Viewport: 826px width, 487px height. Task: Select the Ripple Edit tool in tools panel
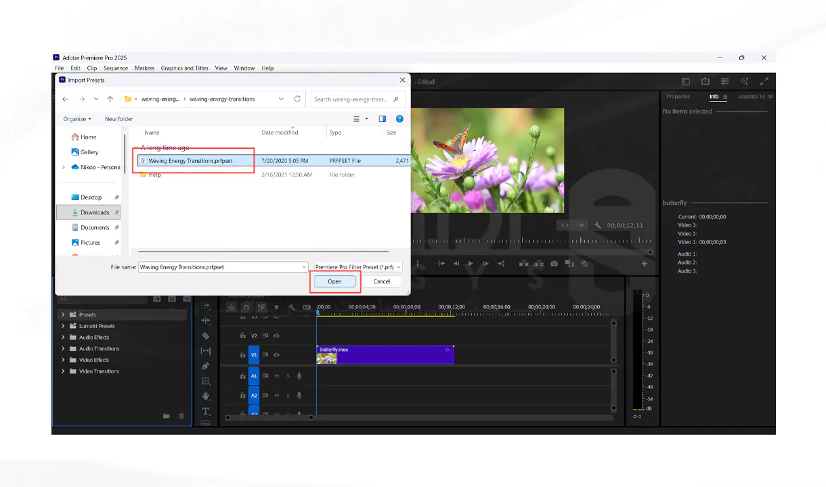206,321
